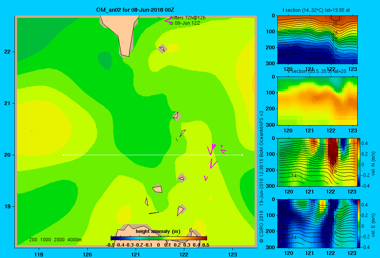This screenshot has height=258, width=380.
Task: Click the vel. N color scale bar
Action: [x=359, y=162]
